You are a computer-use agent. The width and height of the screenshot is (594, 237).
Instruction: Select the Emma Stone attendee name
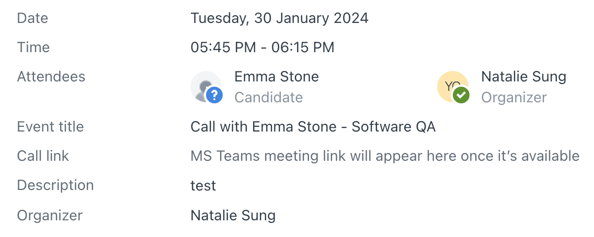277,77
